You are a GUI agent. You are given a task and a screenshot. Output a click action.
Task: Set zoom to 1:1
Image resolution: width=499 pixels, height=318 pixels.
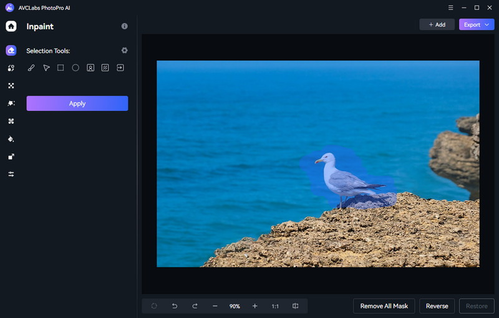point(275,306)
